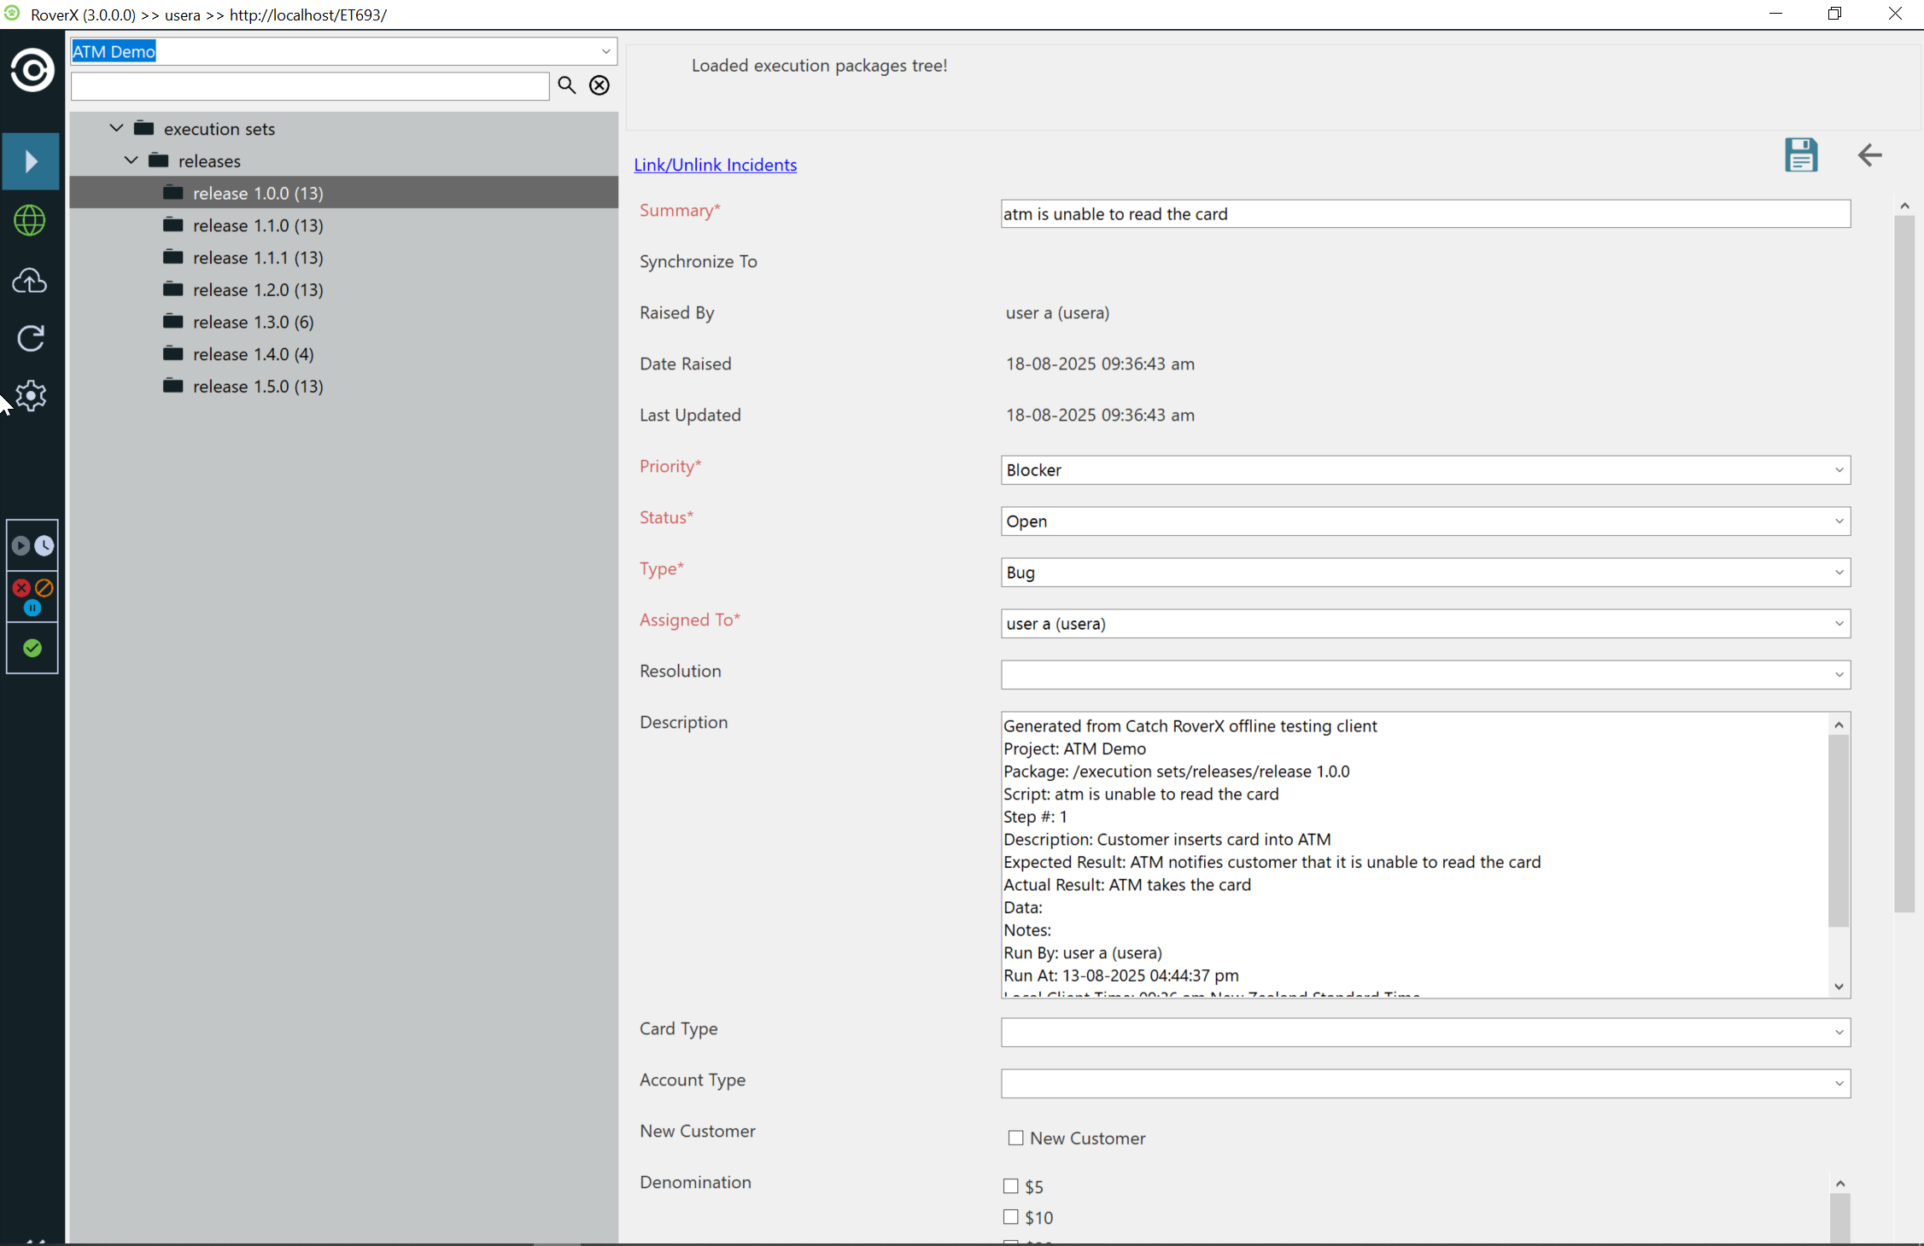
Task: Check the $10 denomination box
Action: click(x=1011, y=1217)
